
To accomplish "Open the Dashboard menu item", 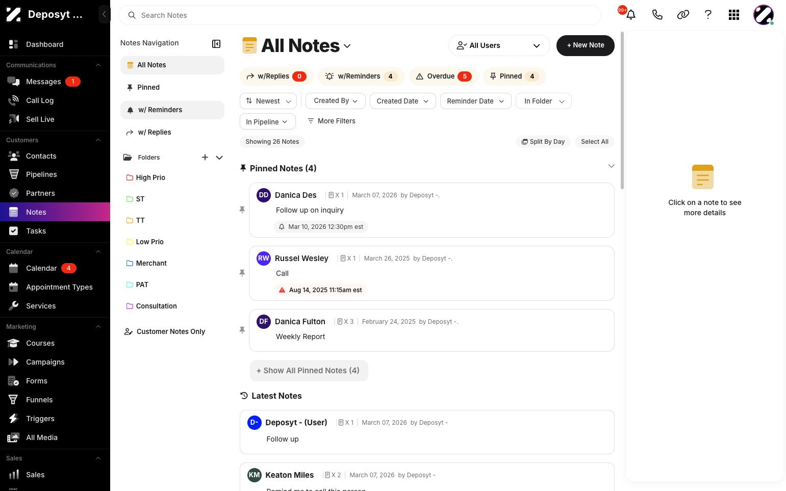I will [55, 44].
